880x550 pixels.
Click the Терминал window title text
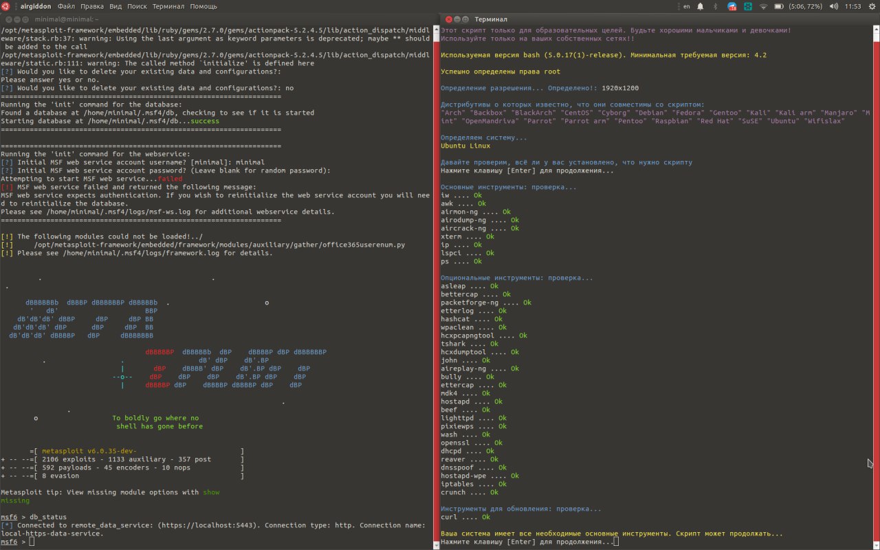[491, 19]
